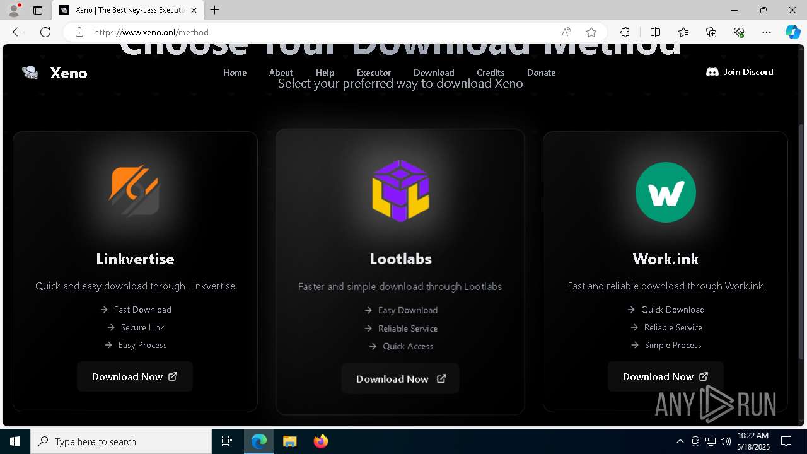Open volume control in system tray
807x454 pixels.
726,441
